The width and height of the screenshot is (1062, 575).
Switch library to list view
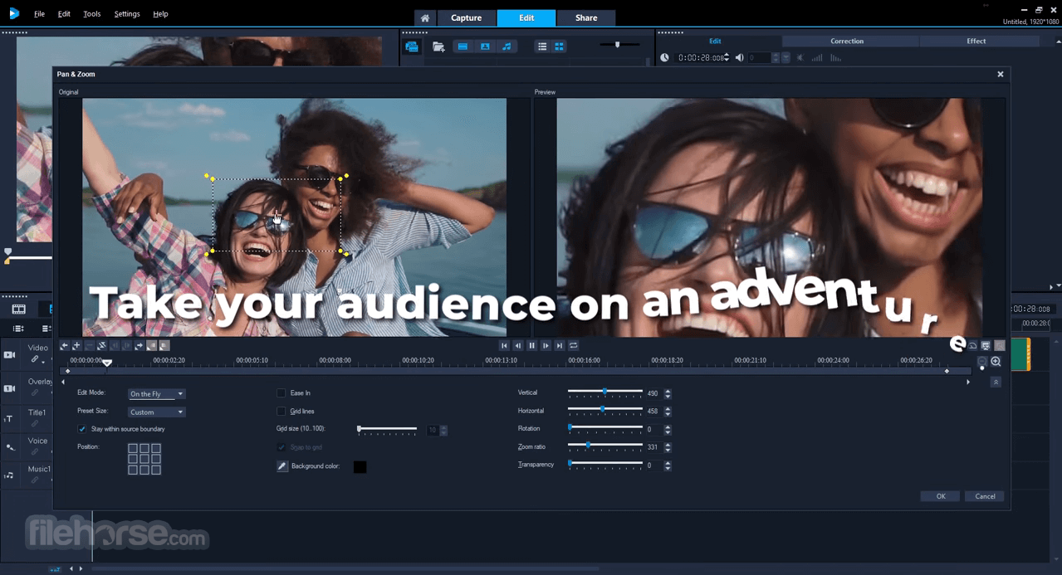[x=542, y=46]
